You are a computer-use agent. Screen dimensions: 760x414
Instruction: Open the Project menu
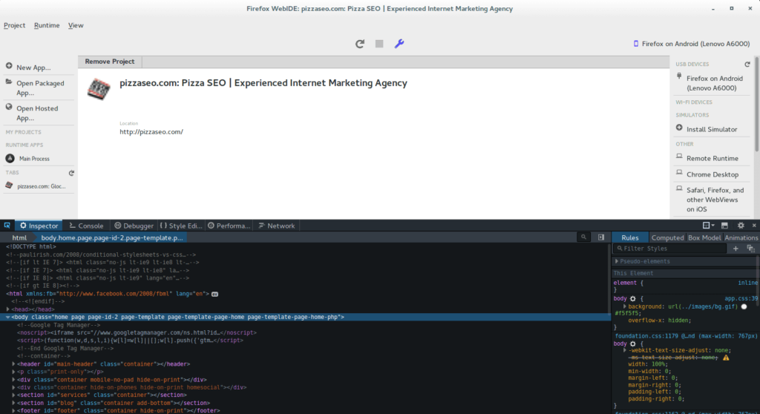point(15,25)
